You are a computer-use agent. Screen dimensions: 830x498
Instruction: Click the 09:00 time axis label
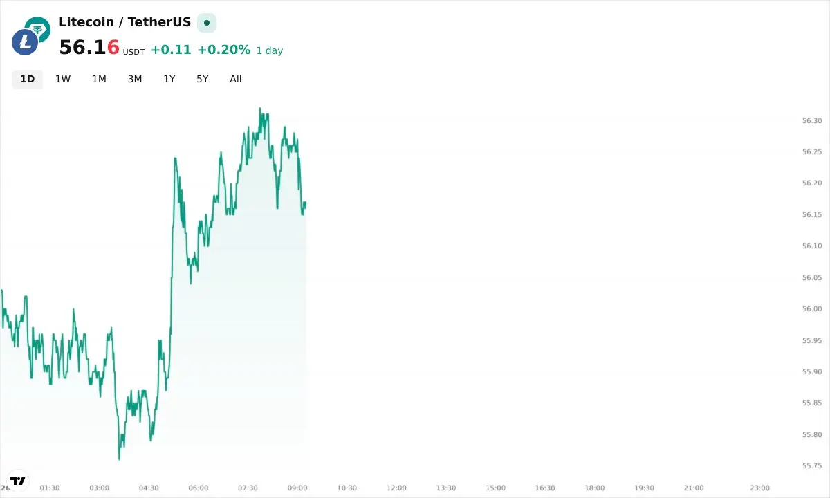tap(297, 488)
